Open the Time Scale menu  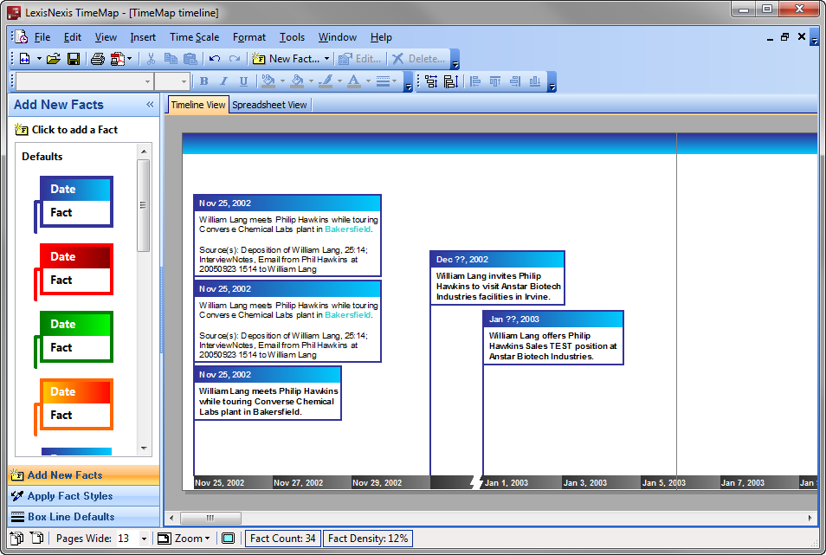pyautogui.click(x=194, y=37)
